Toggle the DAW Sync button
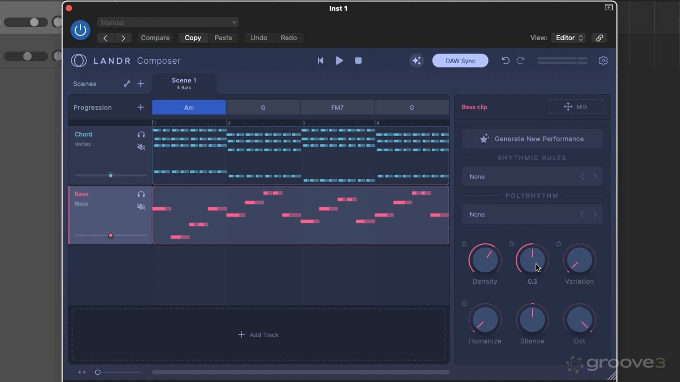 point(460,61)
